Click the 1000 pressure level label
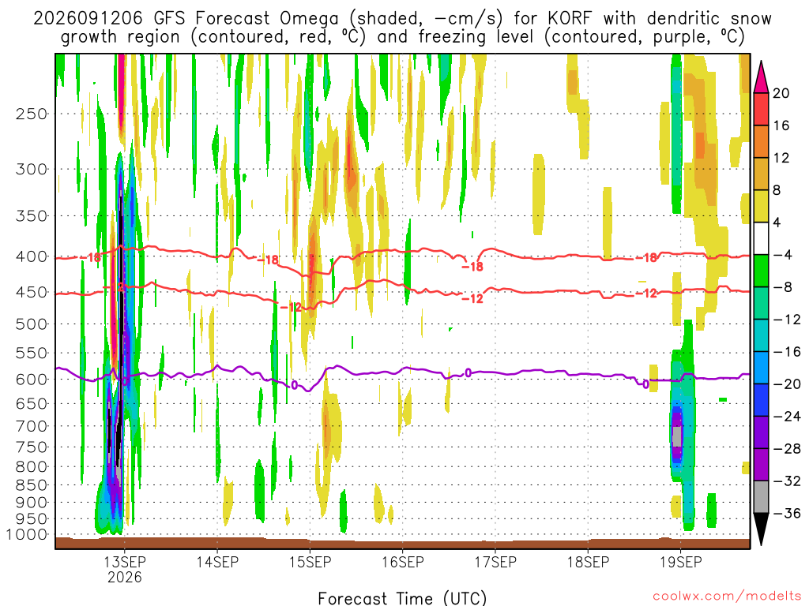809x606 pixels. click(x=28, y=534)
